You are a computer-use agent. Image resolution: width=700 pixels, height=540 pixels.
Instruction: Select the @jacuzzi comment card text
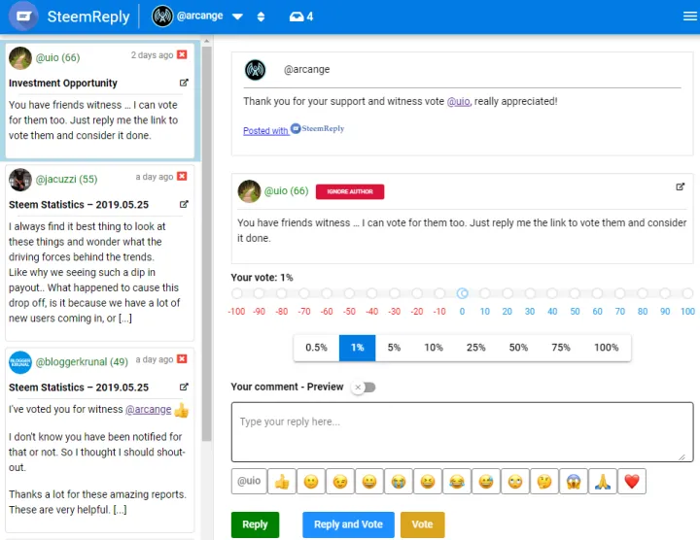click(93, 272)
